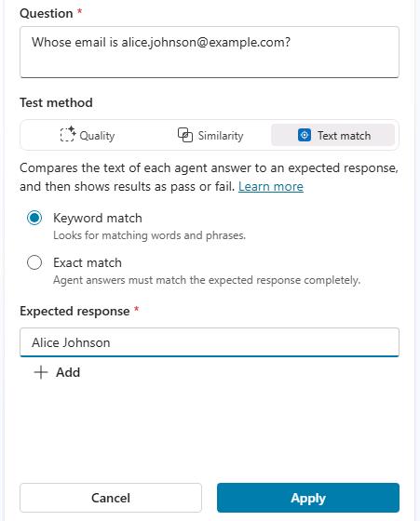Switch test method to Quality
The height and width of the screenshot is (521, 420).
[88, 135]
